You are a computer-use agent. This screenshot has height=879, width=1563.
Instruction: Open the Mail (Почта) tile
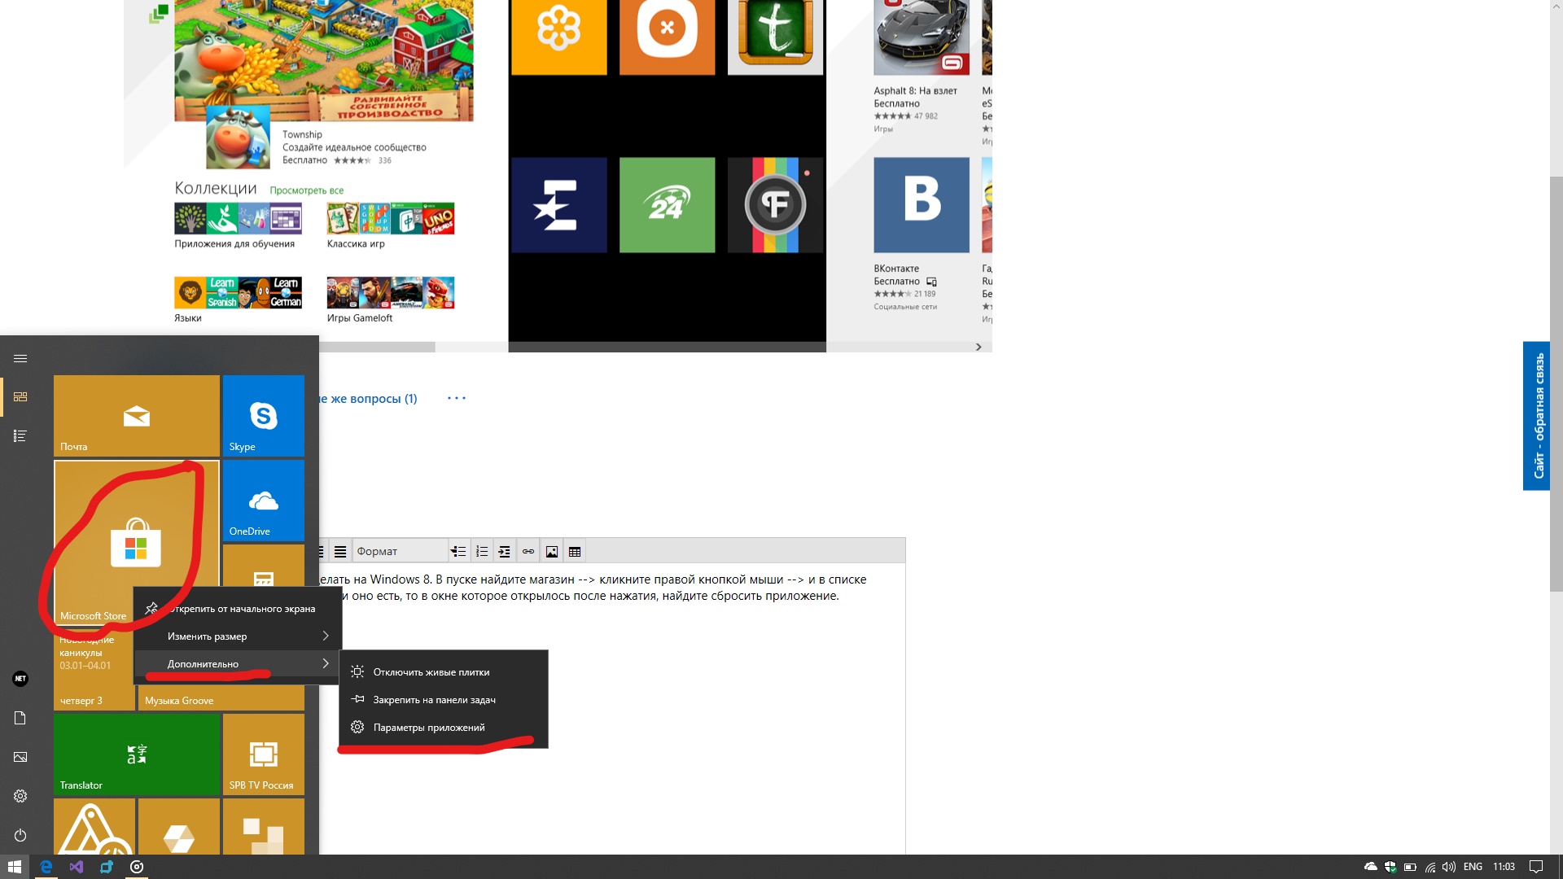[x=137, y=416]
